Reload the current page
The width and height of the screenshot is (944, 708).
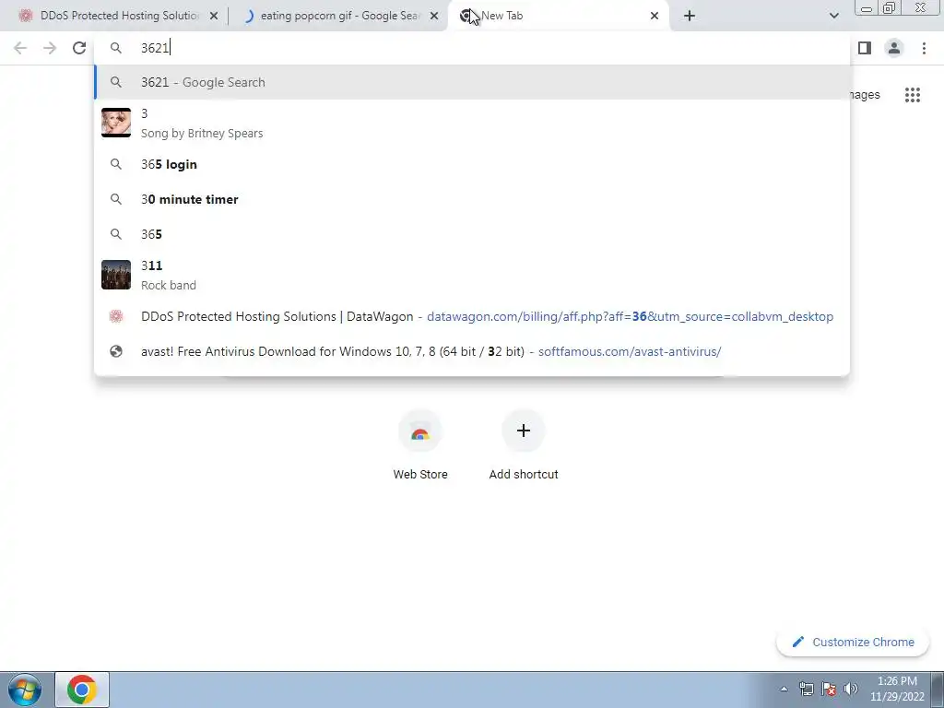pyautogui.click(x=79, y=48)
